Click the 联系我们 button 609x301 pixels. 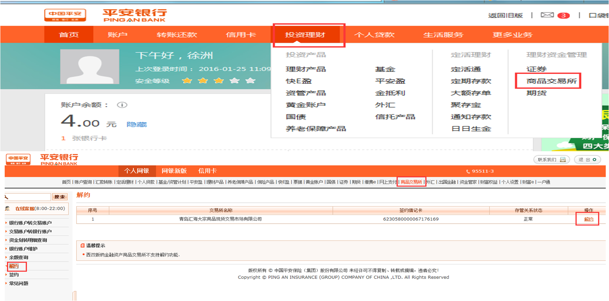552,160
